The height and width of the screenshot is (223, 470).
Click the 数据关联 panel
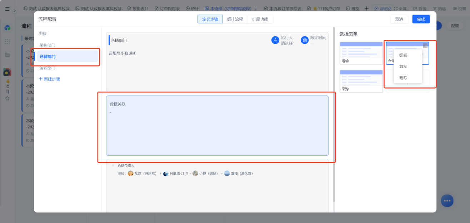(217, 126)
